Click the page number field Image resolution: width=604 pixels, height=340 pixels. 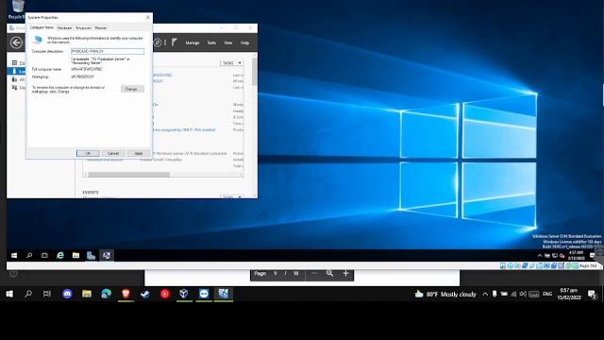(x=275, y=273)
